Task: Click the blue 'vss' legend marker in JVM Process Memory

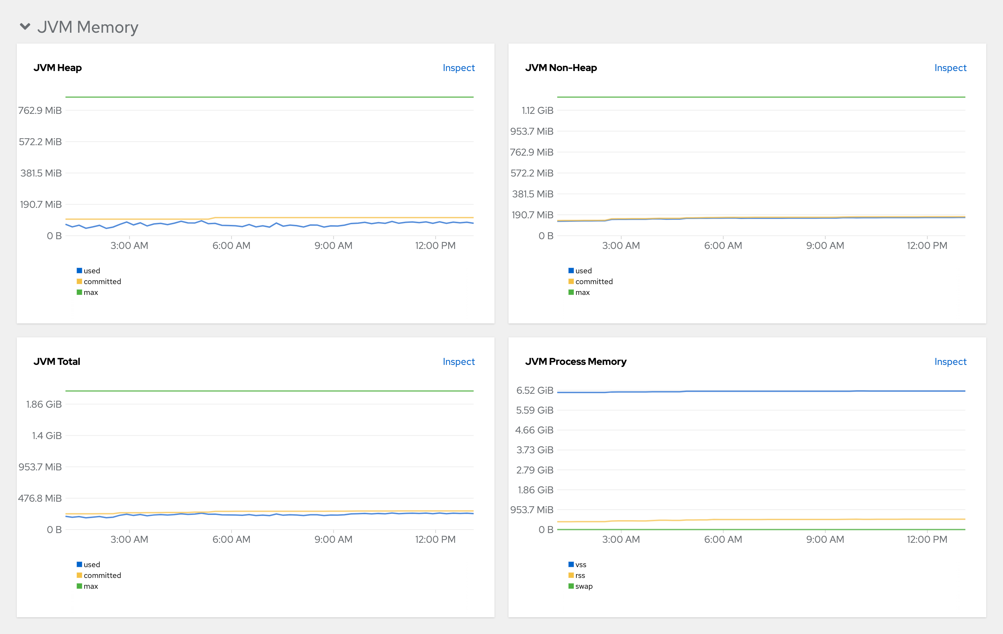Action: [x=571, y=564]
